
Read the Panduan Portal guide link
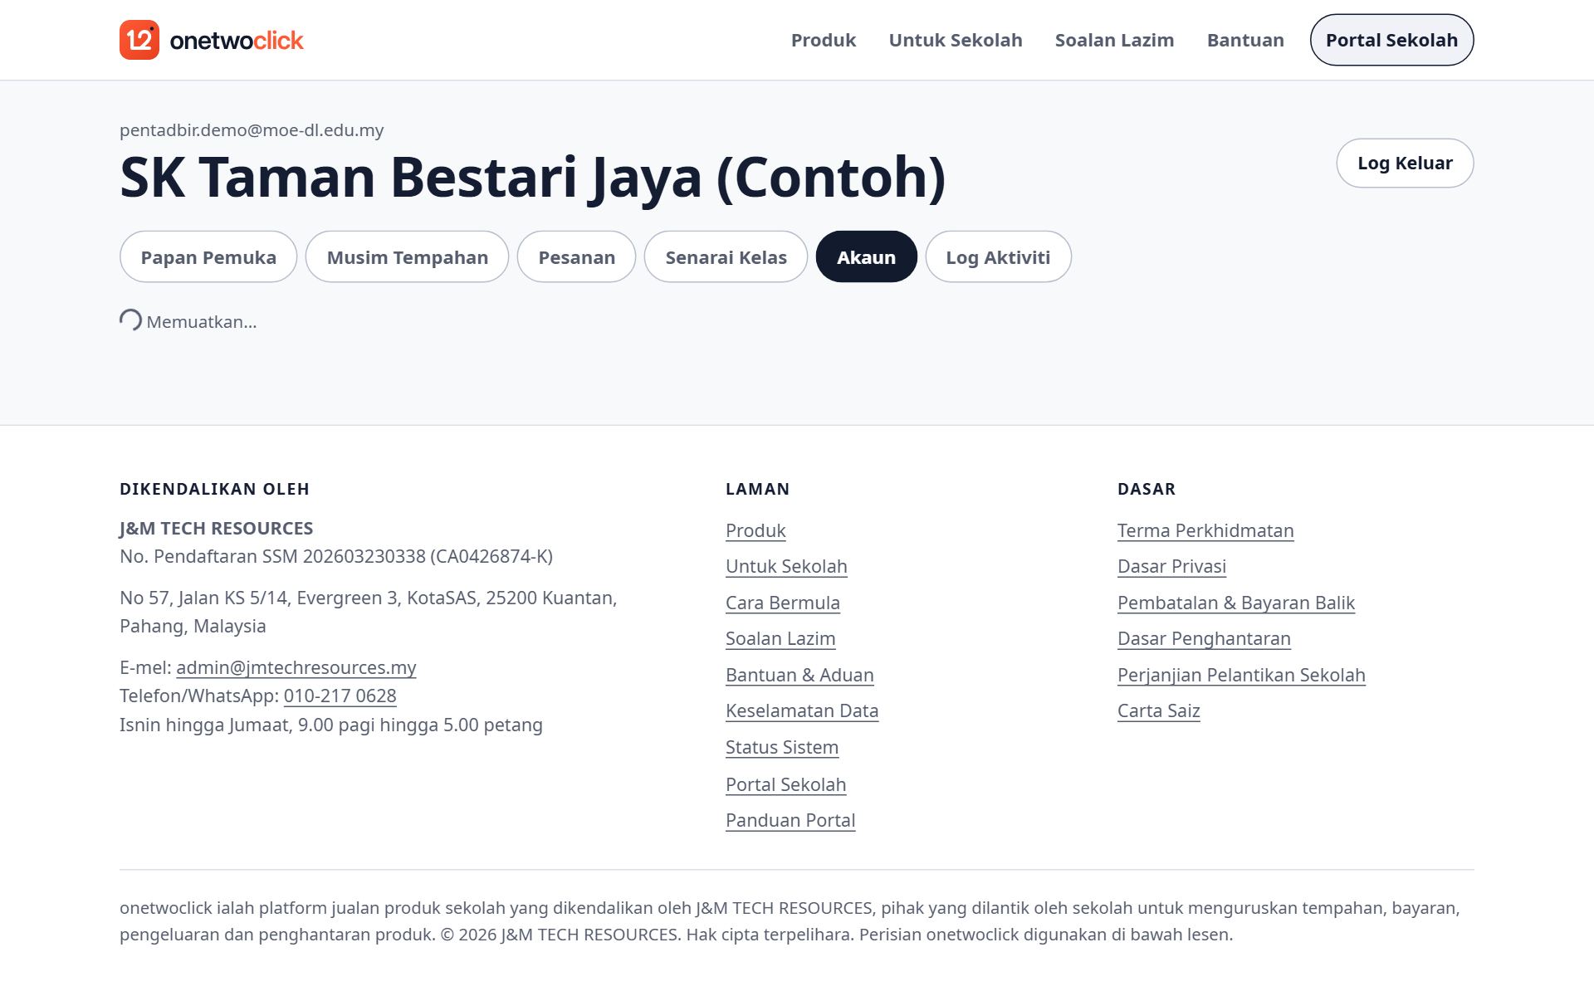(790, 820)
